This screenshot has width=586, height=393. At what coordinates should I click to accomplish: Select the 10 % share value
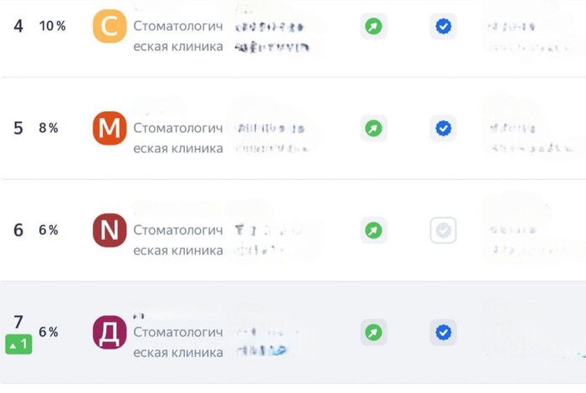pyautogui.click(x=53, y=26)
